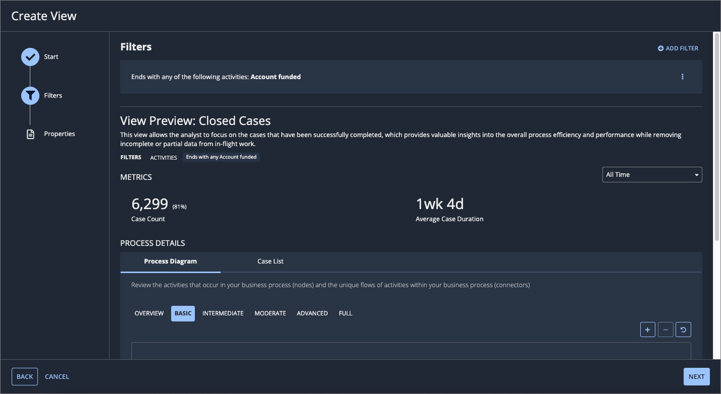Switch to the Case List tab
This screenshot has height=394, width=721.
pyautogui.click(x=270, y=261)
